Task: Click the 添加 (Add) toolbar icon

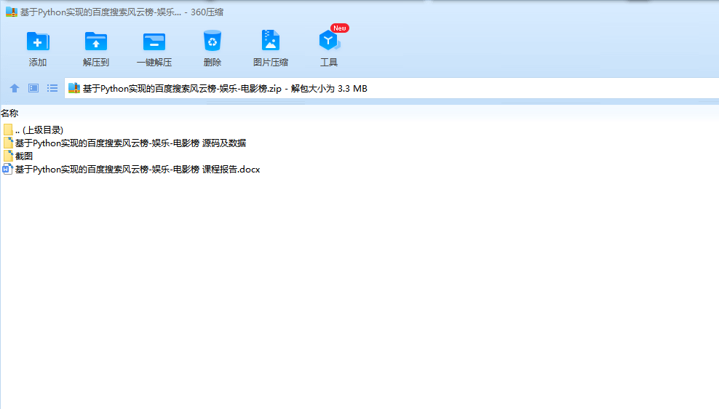Action: [38, 41]
